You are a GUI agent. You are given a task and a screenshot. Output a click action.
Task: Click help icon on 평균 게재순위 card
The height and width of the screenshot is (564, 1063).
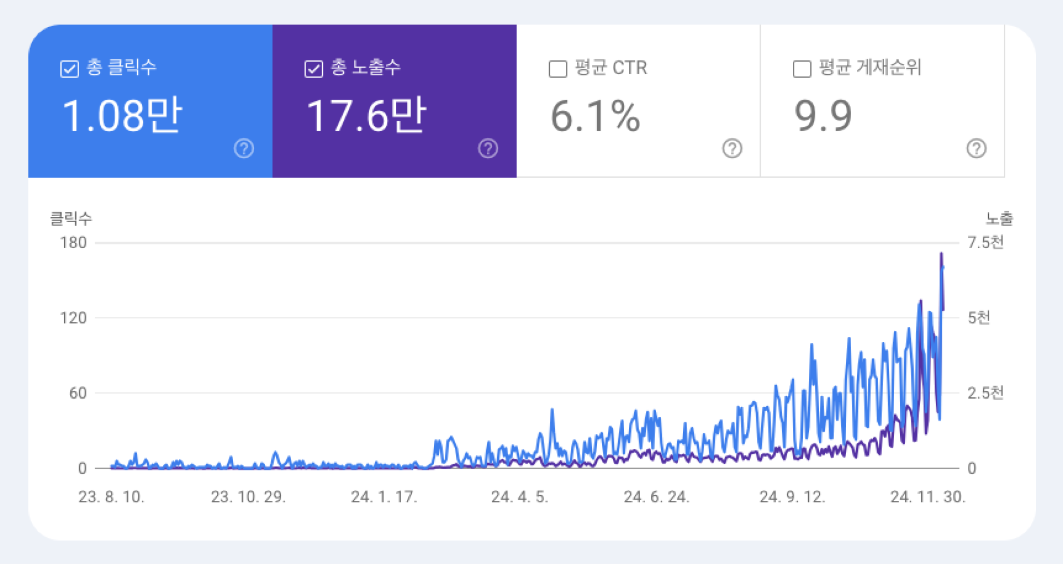click(976, 148)
